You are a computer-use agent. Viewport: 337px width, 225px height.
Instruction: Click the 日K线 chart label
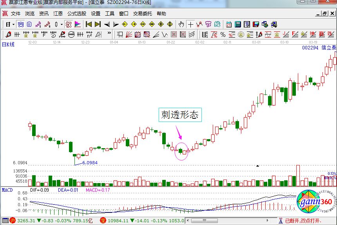tap(8, 44)
